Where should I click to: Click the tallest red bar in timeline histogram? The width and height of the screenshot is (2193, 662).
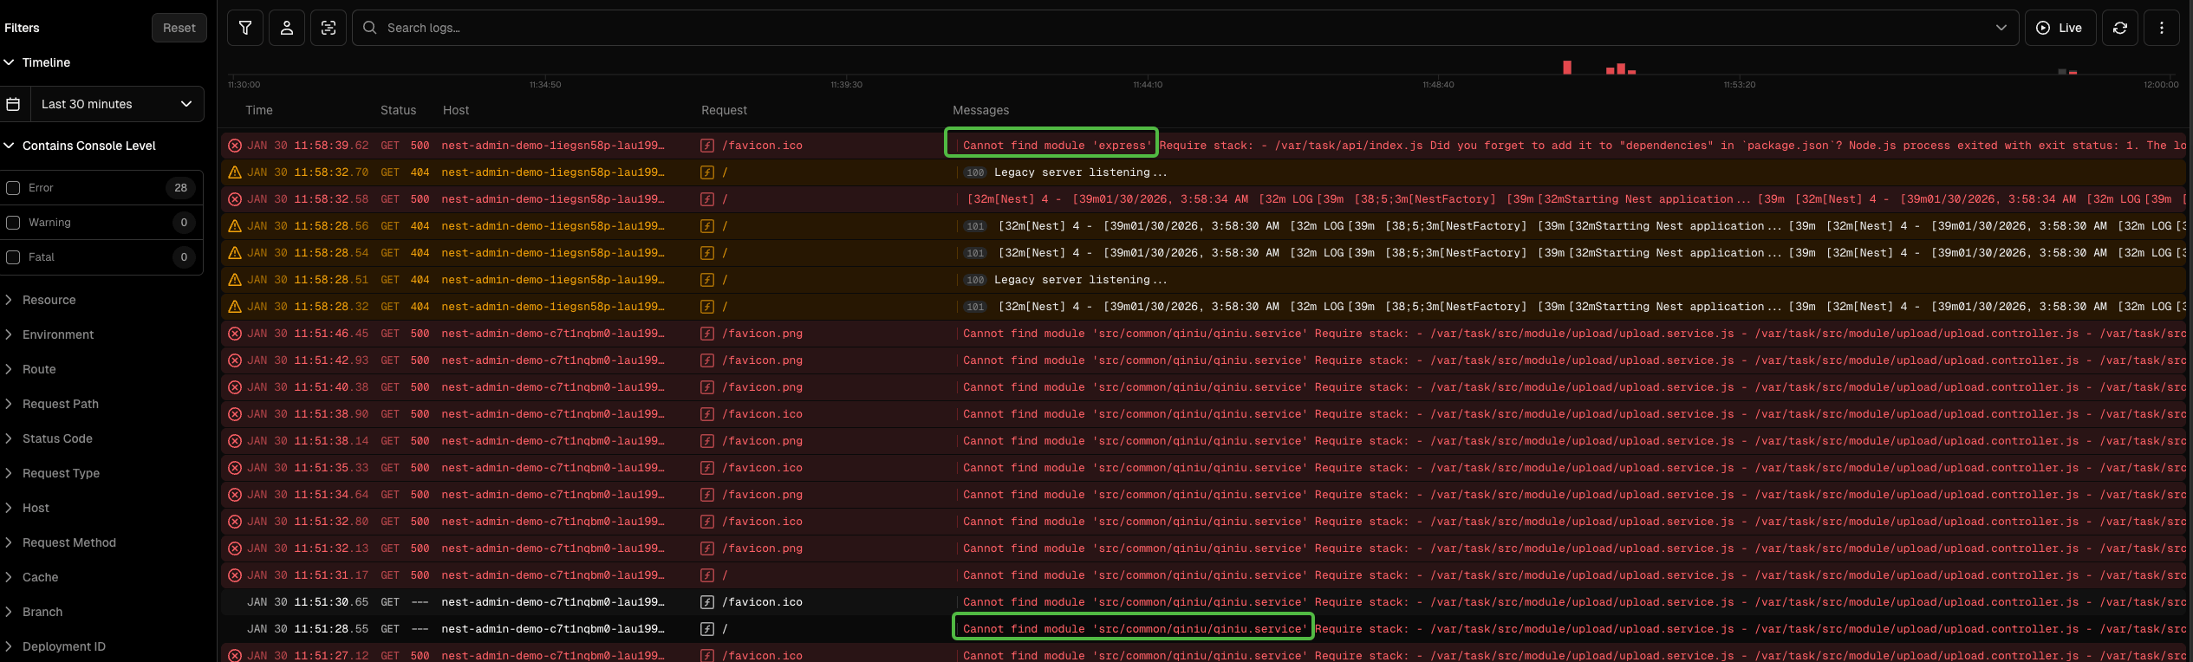[x=1566, y=68]
